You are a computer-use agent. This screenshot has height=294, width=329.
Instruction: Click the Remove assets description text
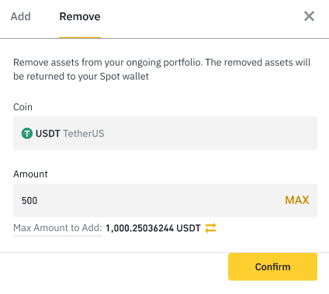(x=161, y=69)
